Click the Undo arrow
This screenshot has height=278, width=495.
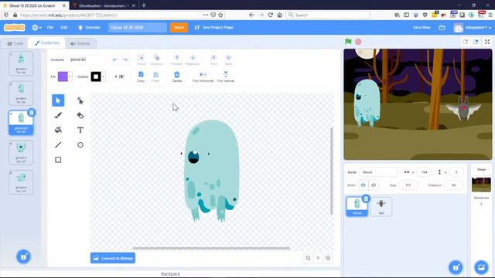tap(115, 59)
